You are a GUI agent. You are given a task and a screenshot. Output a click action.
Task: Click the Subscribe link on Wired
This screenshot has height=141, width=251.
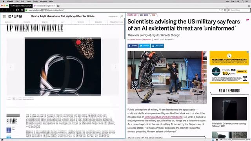(x=113, y=16)
